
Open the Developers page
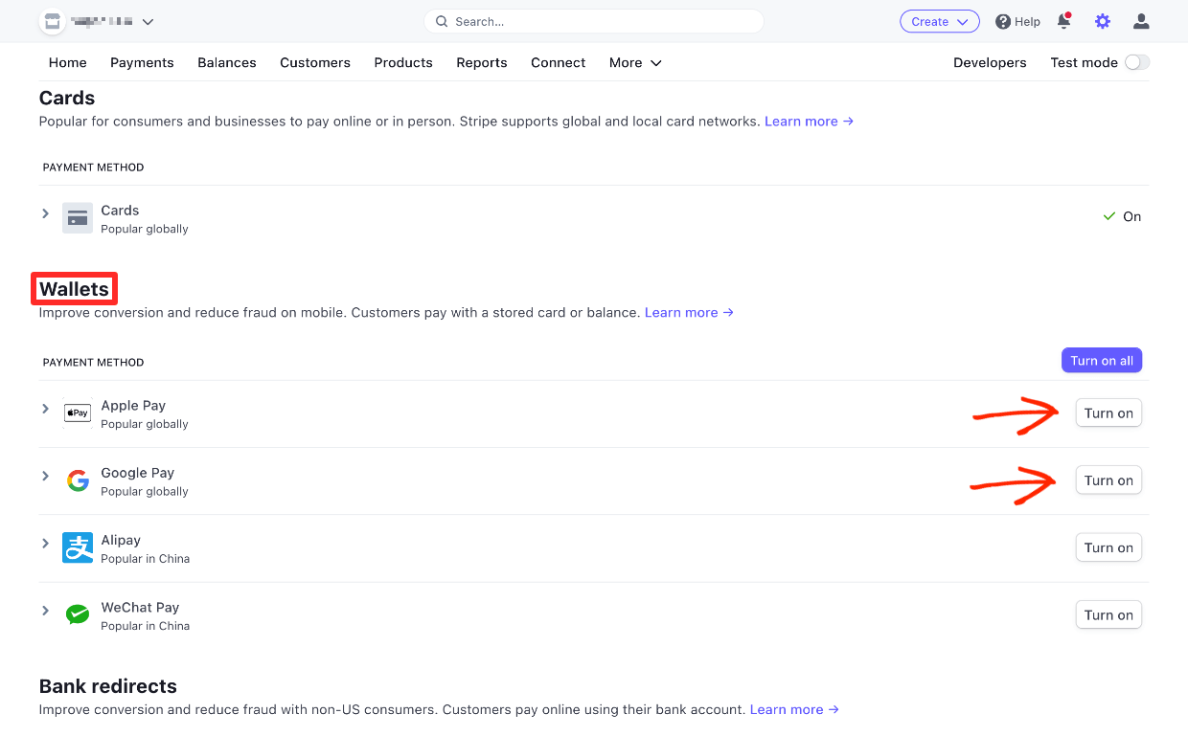click(x=990, y=62)
